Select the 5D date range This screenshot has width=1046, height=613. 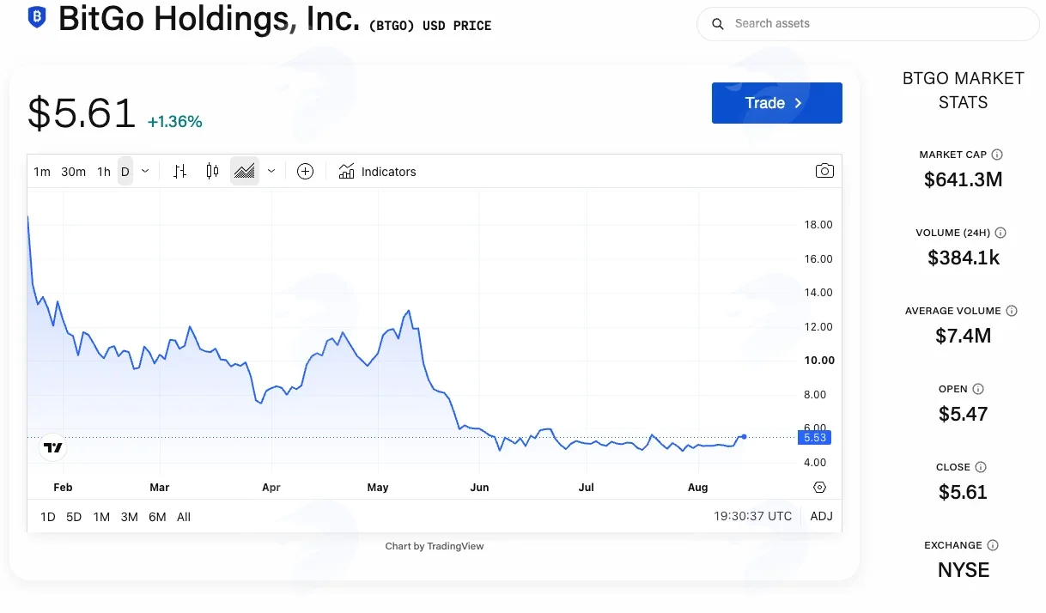[74, 517]
